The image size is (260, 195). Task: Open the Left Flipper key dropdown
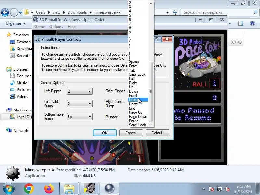[80, 91]
